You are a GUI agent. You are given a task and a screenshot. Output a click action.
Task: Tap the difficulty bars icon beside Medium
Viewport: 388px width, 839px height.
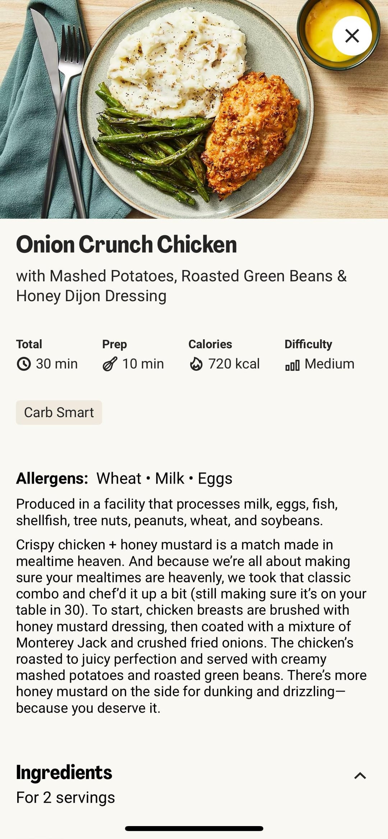[x=292, y=365]
